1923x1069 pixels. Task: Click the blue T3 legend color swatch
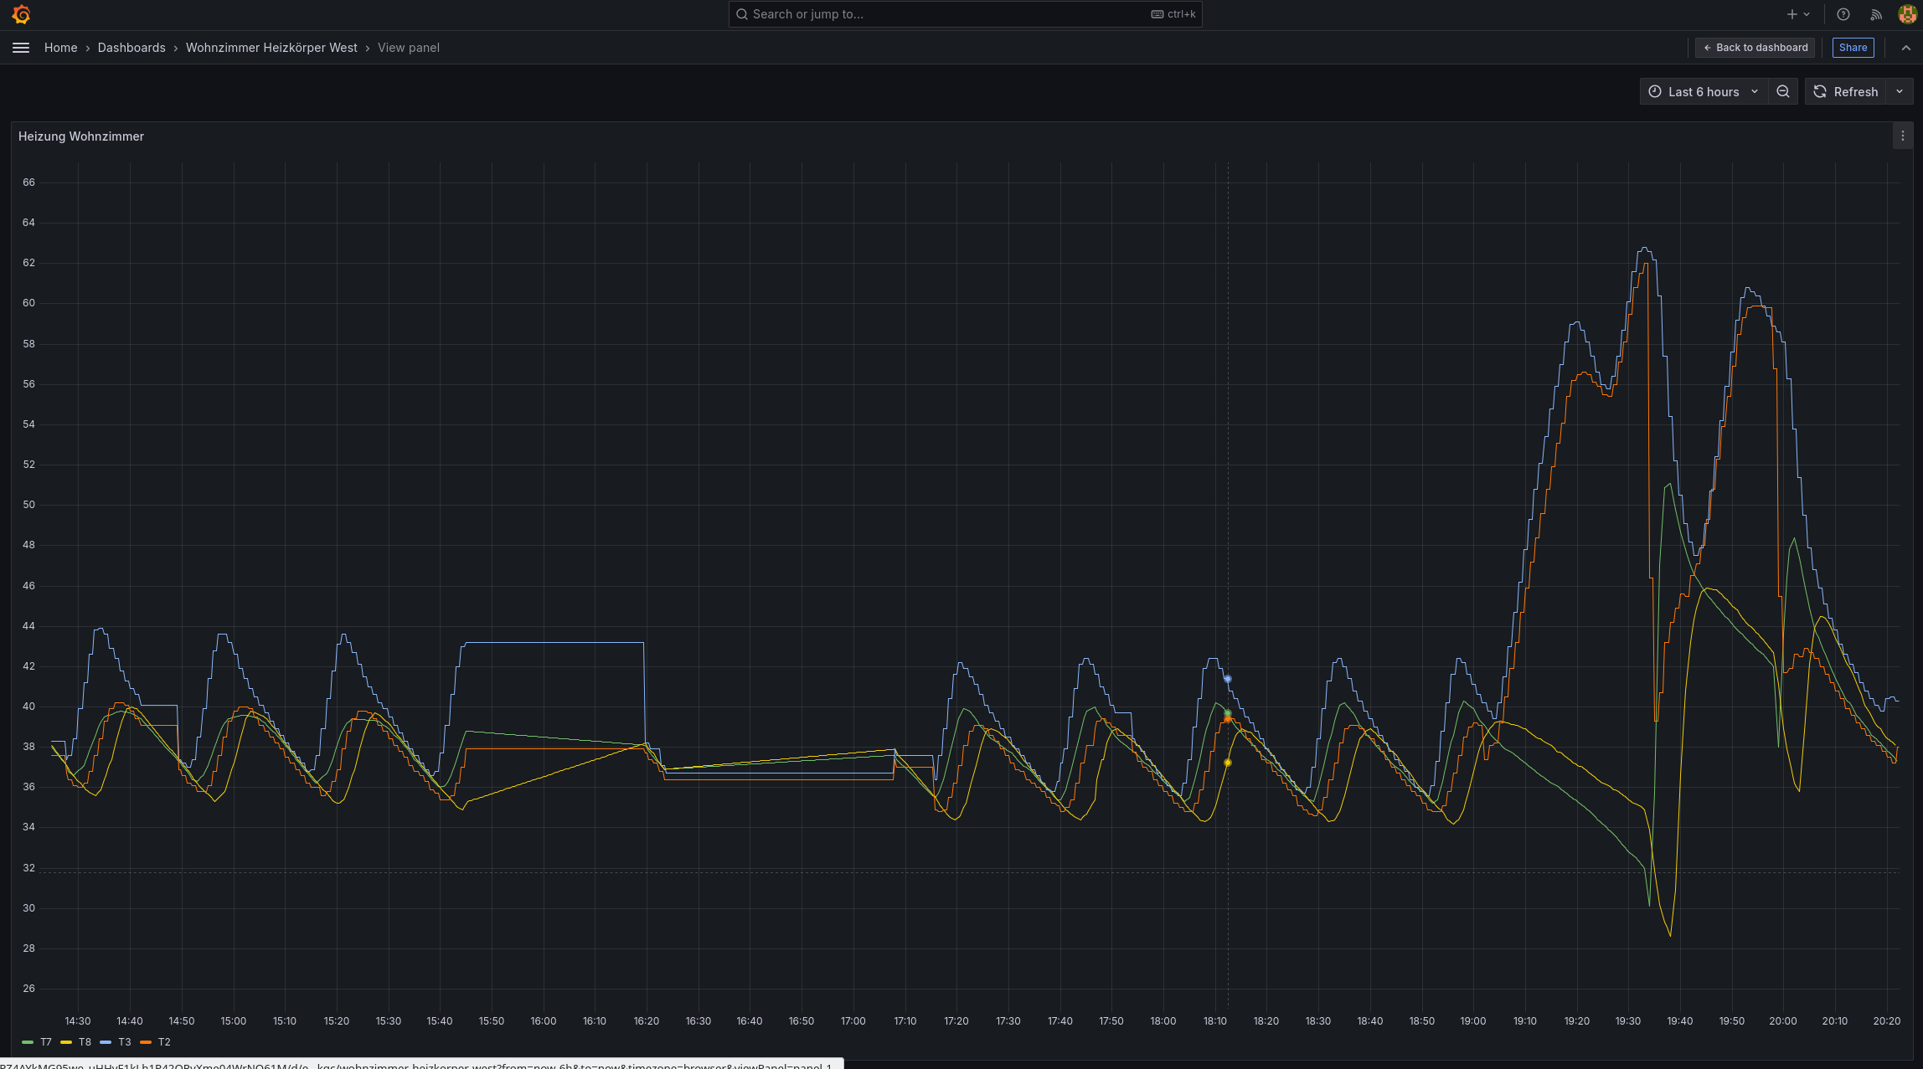click(106, 1042)
